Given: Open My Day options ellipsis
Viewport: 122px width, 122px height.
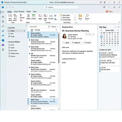Looking at the screenshot, I should tap(116, 27).
